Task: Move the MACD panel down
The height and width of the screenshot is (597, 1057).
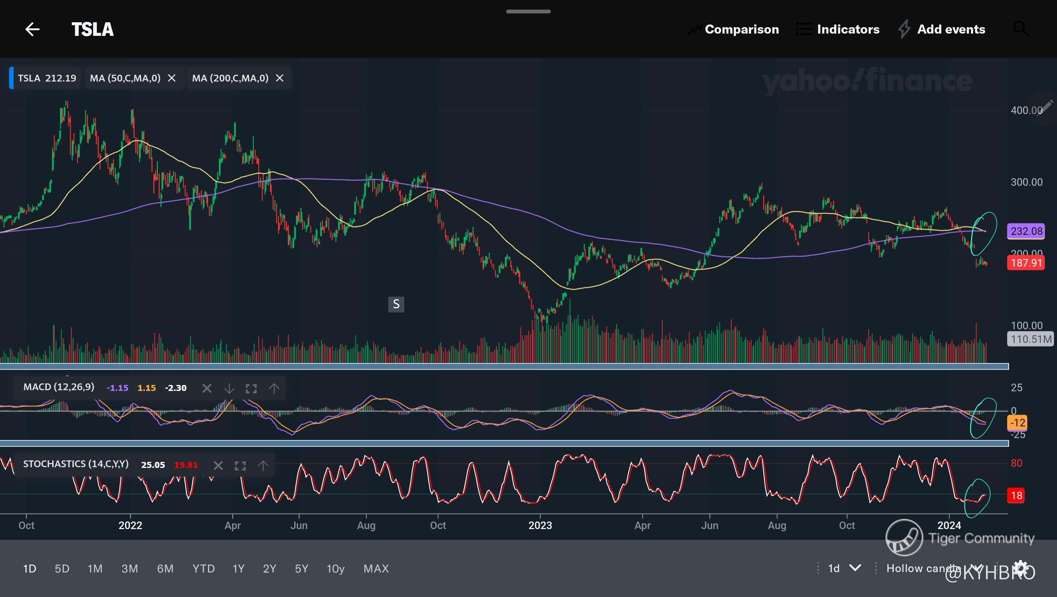Action: click(229, 388)
